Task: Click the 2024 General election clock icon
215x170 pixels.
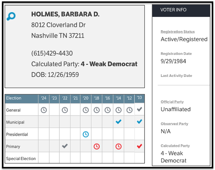Action: tap(44, 110)
